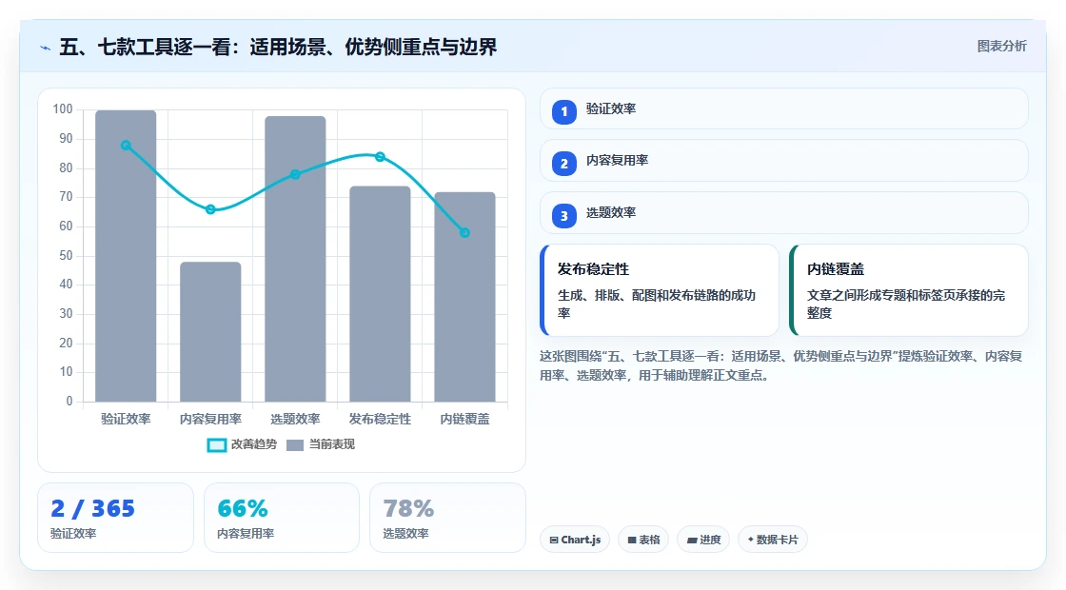Click the 78% stat value
The height and width of the screenshot is (590, 1066).
pyautogui.click(x=408, y=508)
